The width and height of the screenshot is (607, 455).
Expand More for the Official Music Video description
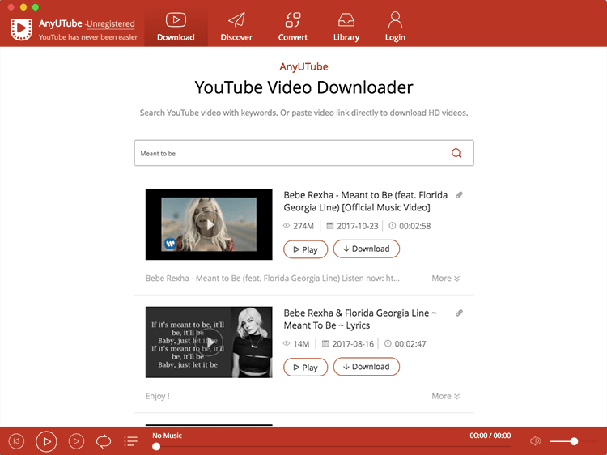(x=446, y=278)
